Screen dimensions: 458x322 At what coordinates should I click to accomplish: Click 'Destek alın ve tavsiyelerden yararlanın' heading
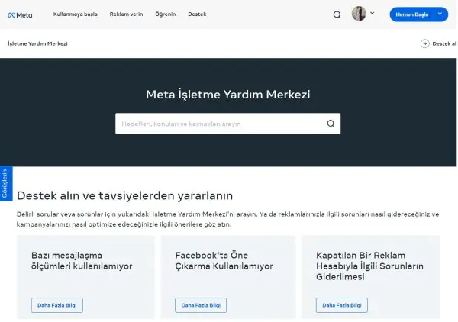point(124,195)
